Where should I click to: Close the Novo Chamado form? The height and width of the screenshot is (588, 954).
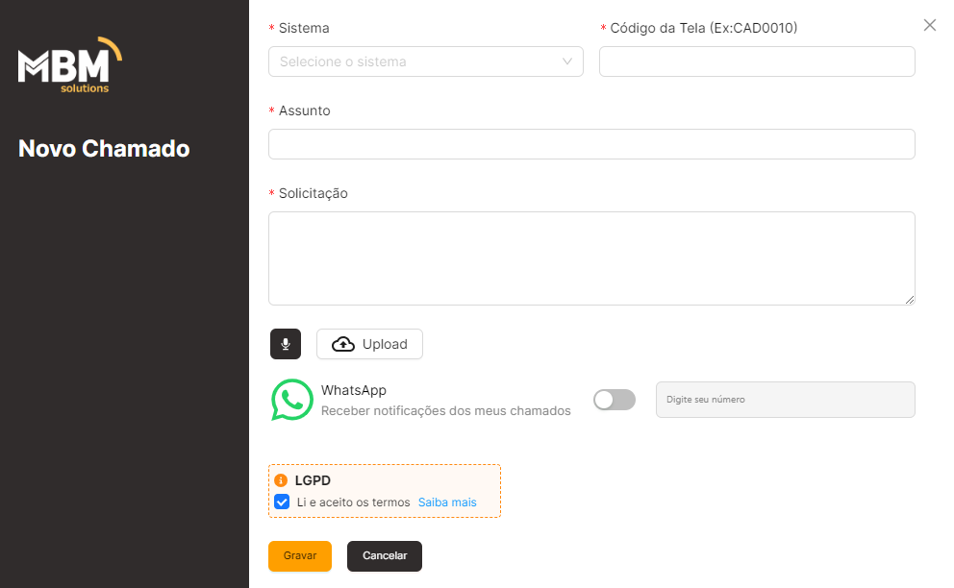pyautogui.click(x=930, y=25)
